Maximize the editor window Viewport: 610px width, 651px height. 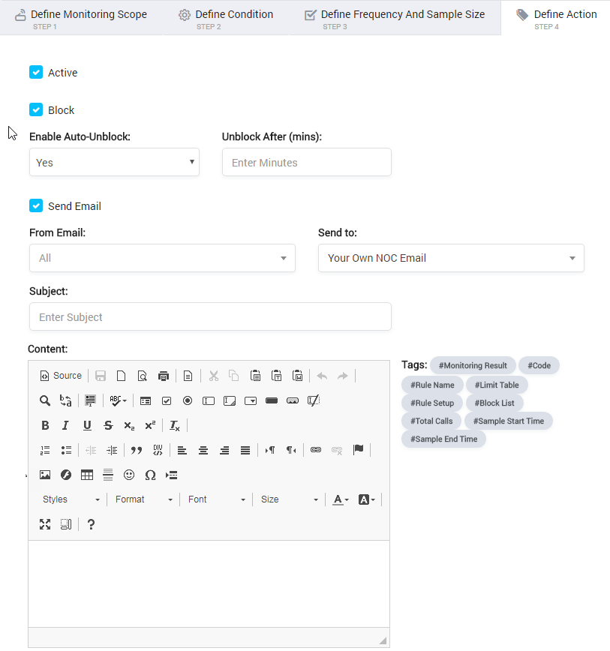pyautogui.click(x=45, y=524)
